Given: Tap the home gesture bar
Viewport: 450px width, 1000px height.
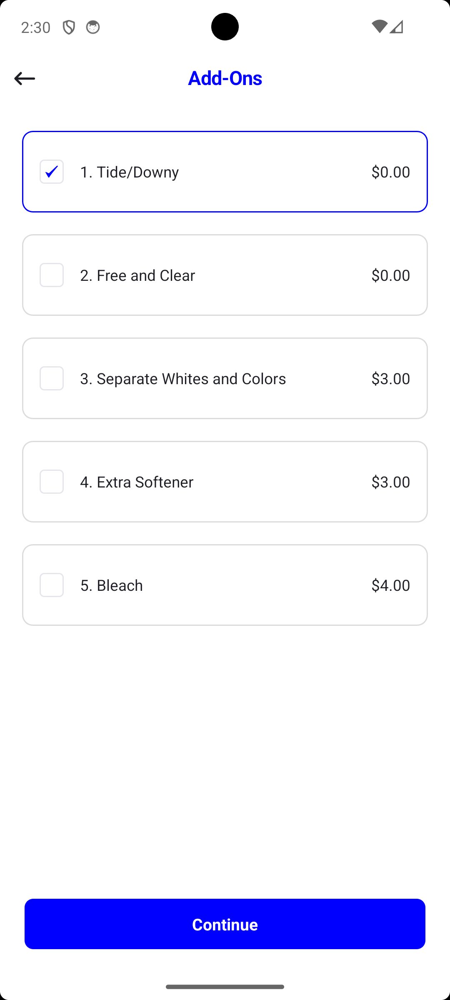Looking at the screenshot, I should click(x=225, y=987).
